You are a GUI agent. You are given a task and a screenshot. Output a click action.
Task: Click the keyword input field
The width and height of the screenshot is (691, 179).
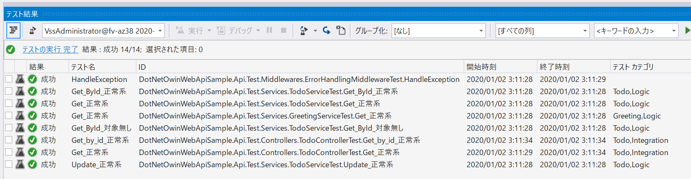point(631,31)
